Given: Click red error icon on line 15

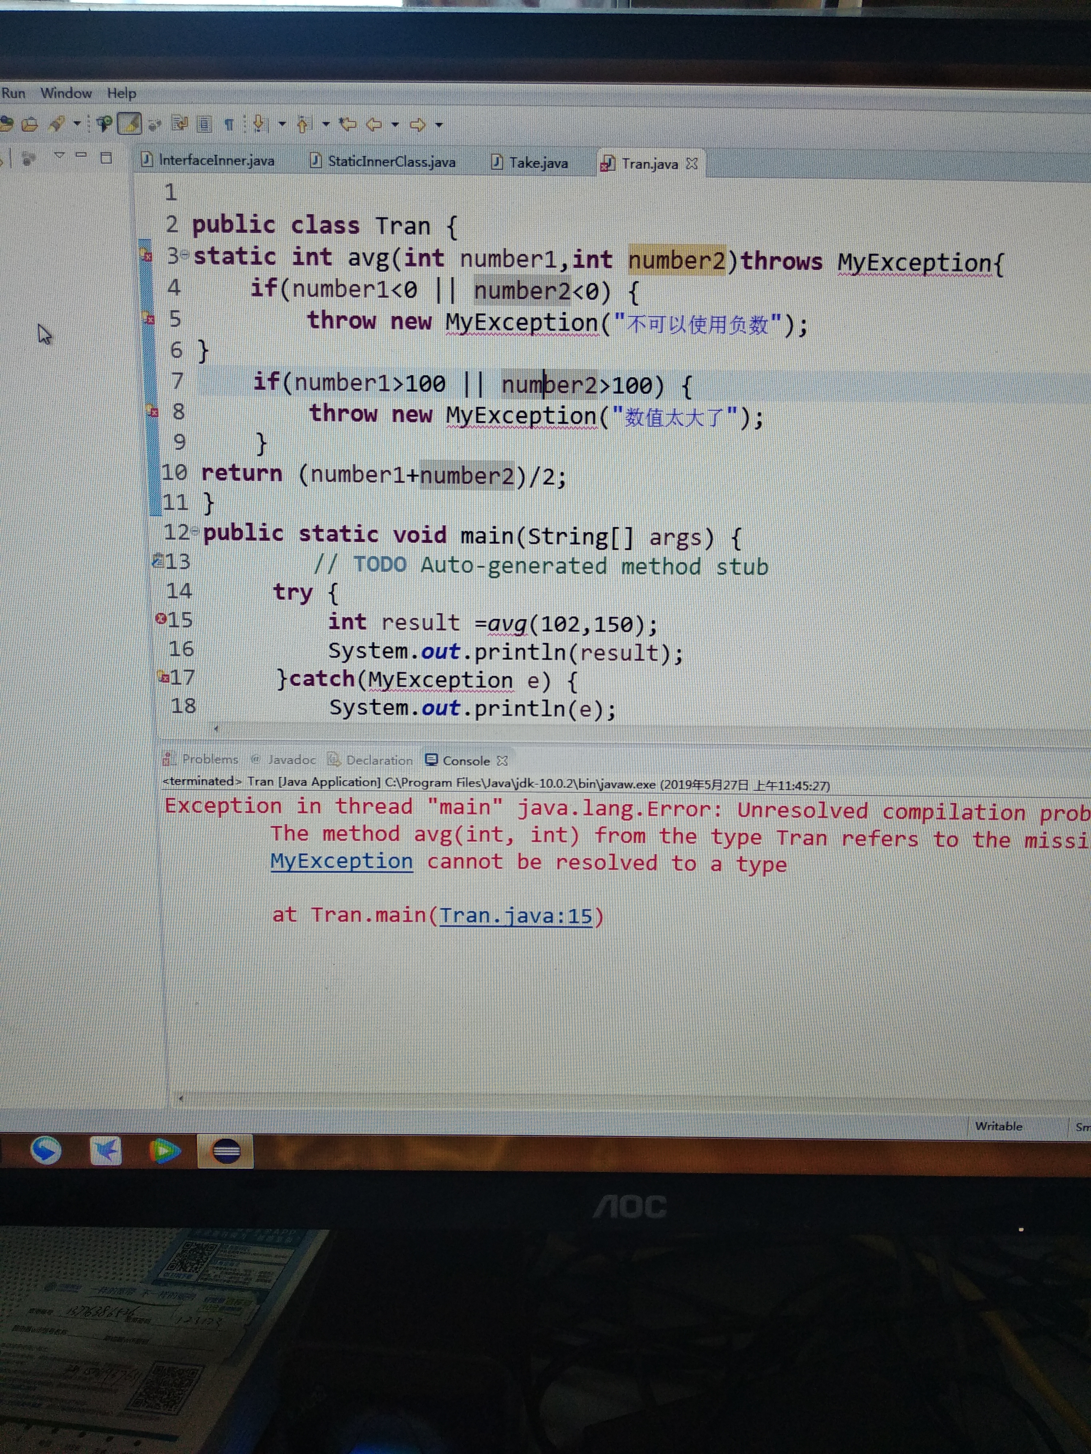Looking at the screenshot, I should pos(160,619).
